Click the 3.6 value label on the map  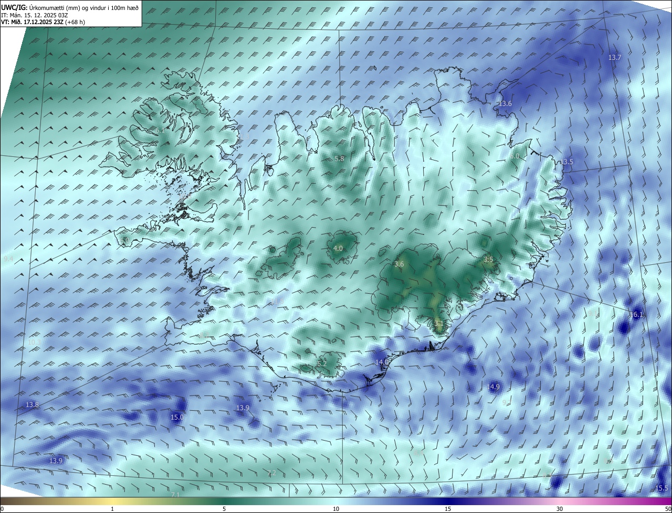[399, 264]
